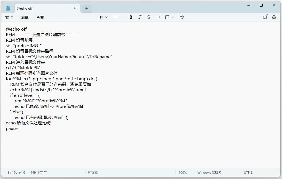Insert a hyperlink with link icon
This screenshot has width=282, height=179.
[x=158, y=17]
